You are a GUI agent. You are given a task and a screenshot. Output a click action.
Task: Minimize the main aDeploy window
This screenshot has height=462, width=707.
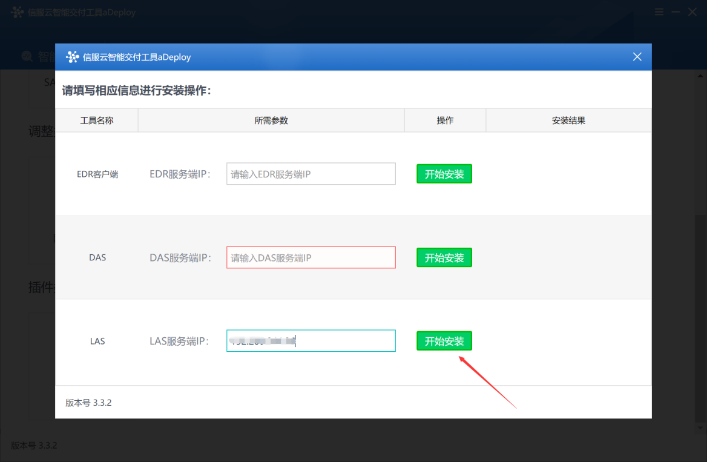click(x=676, y=12)
